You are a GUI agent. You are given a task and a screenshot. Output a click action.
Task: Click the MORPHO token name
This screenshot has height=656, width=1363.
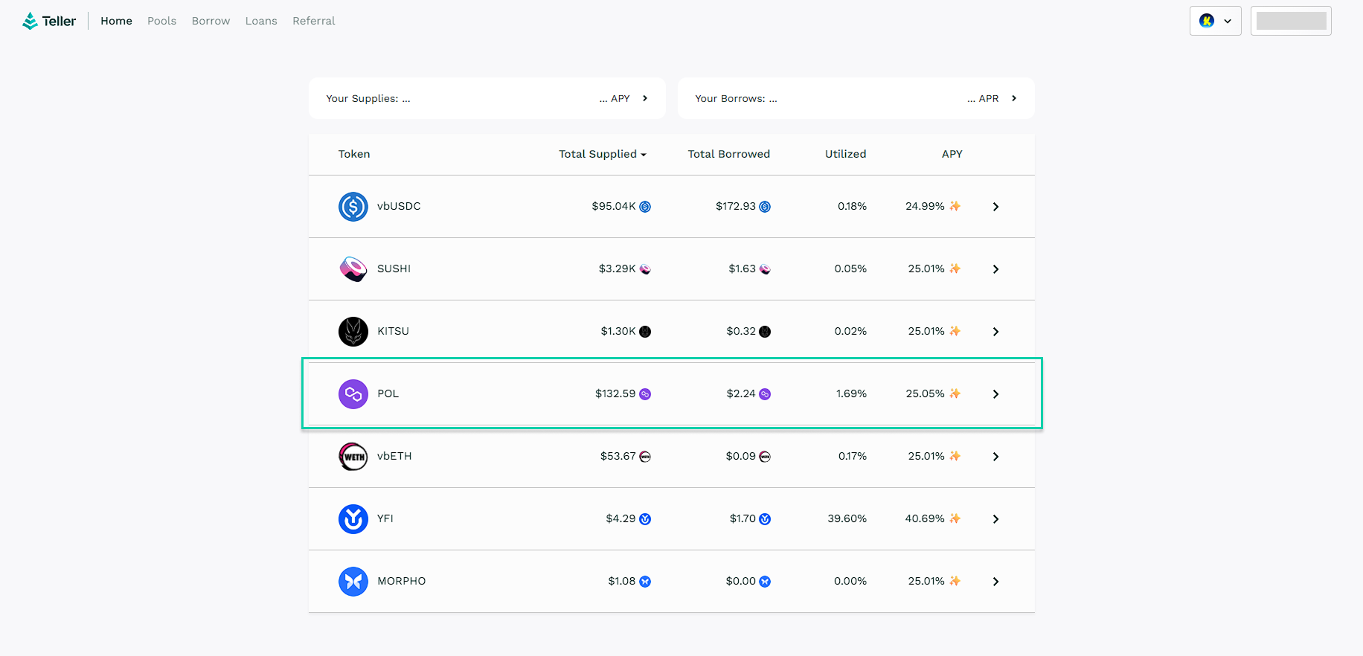(x=402, y=581)
